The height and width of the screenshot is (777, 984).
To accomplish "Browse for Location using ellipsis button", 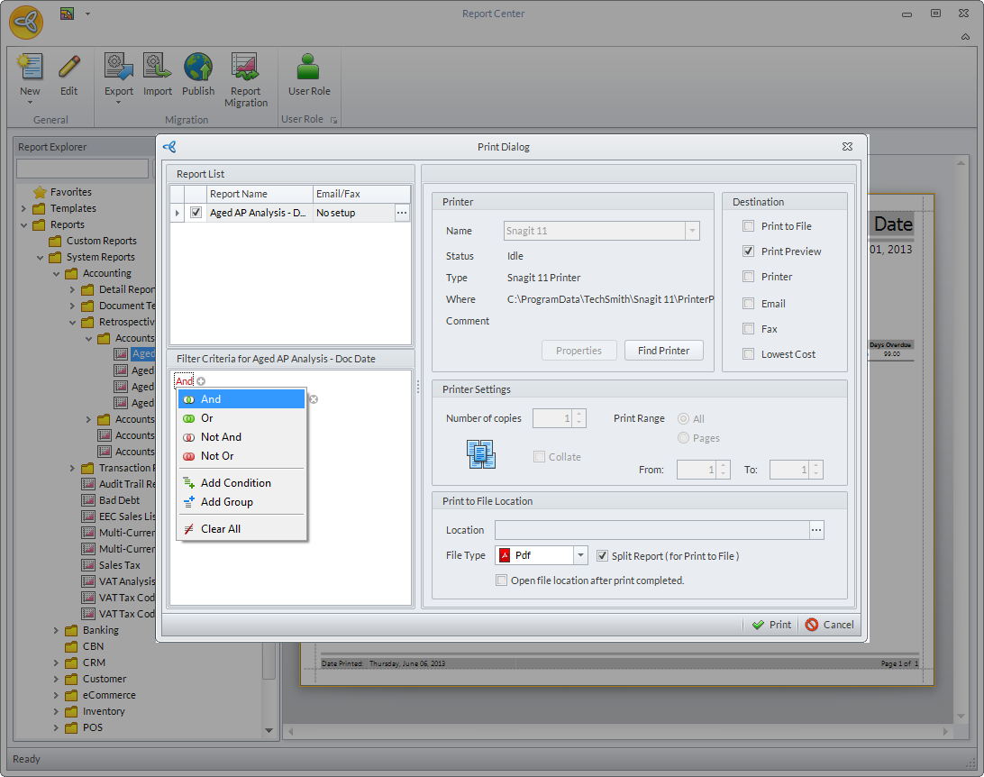I will click(x=816, y=530).
